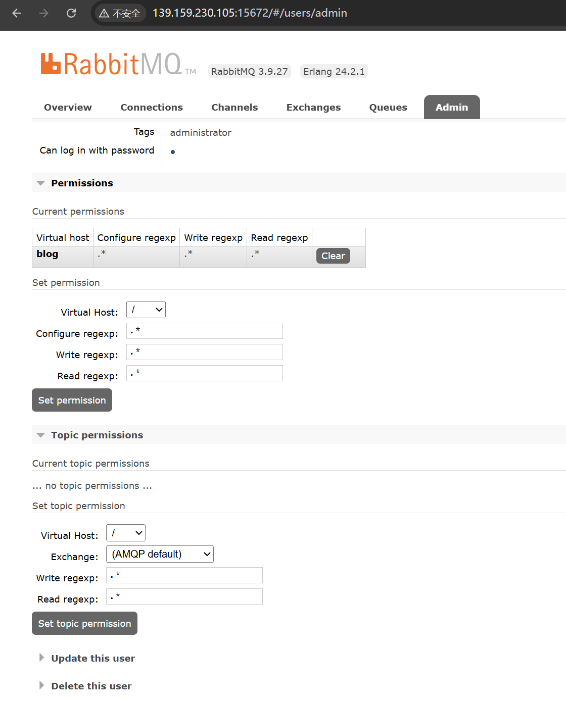Open the Overview tab
The height and width of the screenshot is (701, 566).
68,107
